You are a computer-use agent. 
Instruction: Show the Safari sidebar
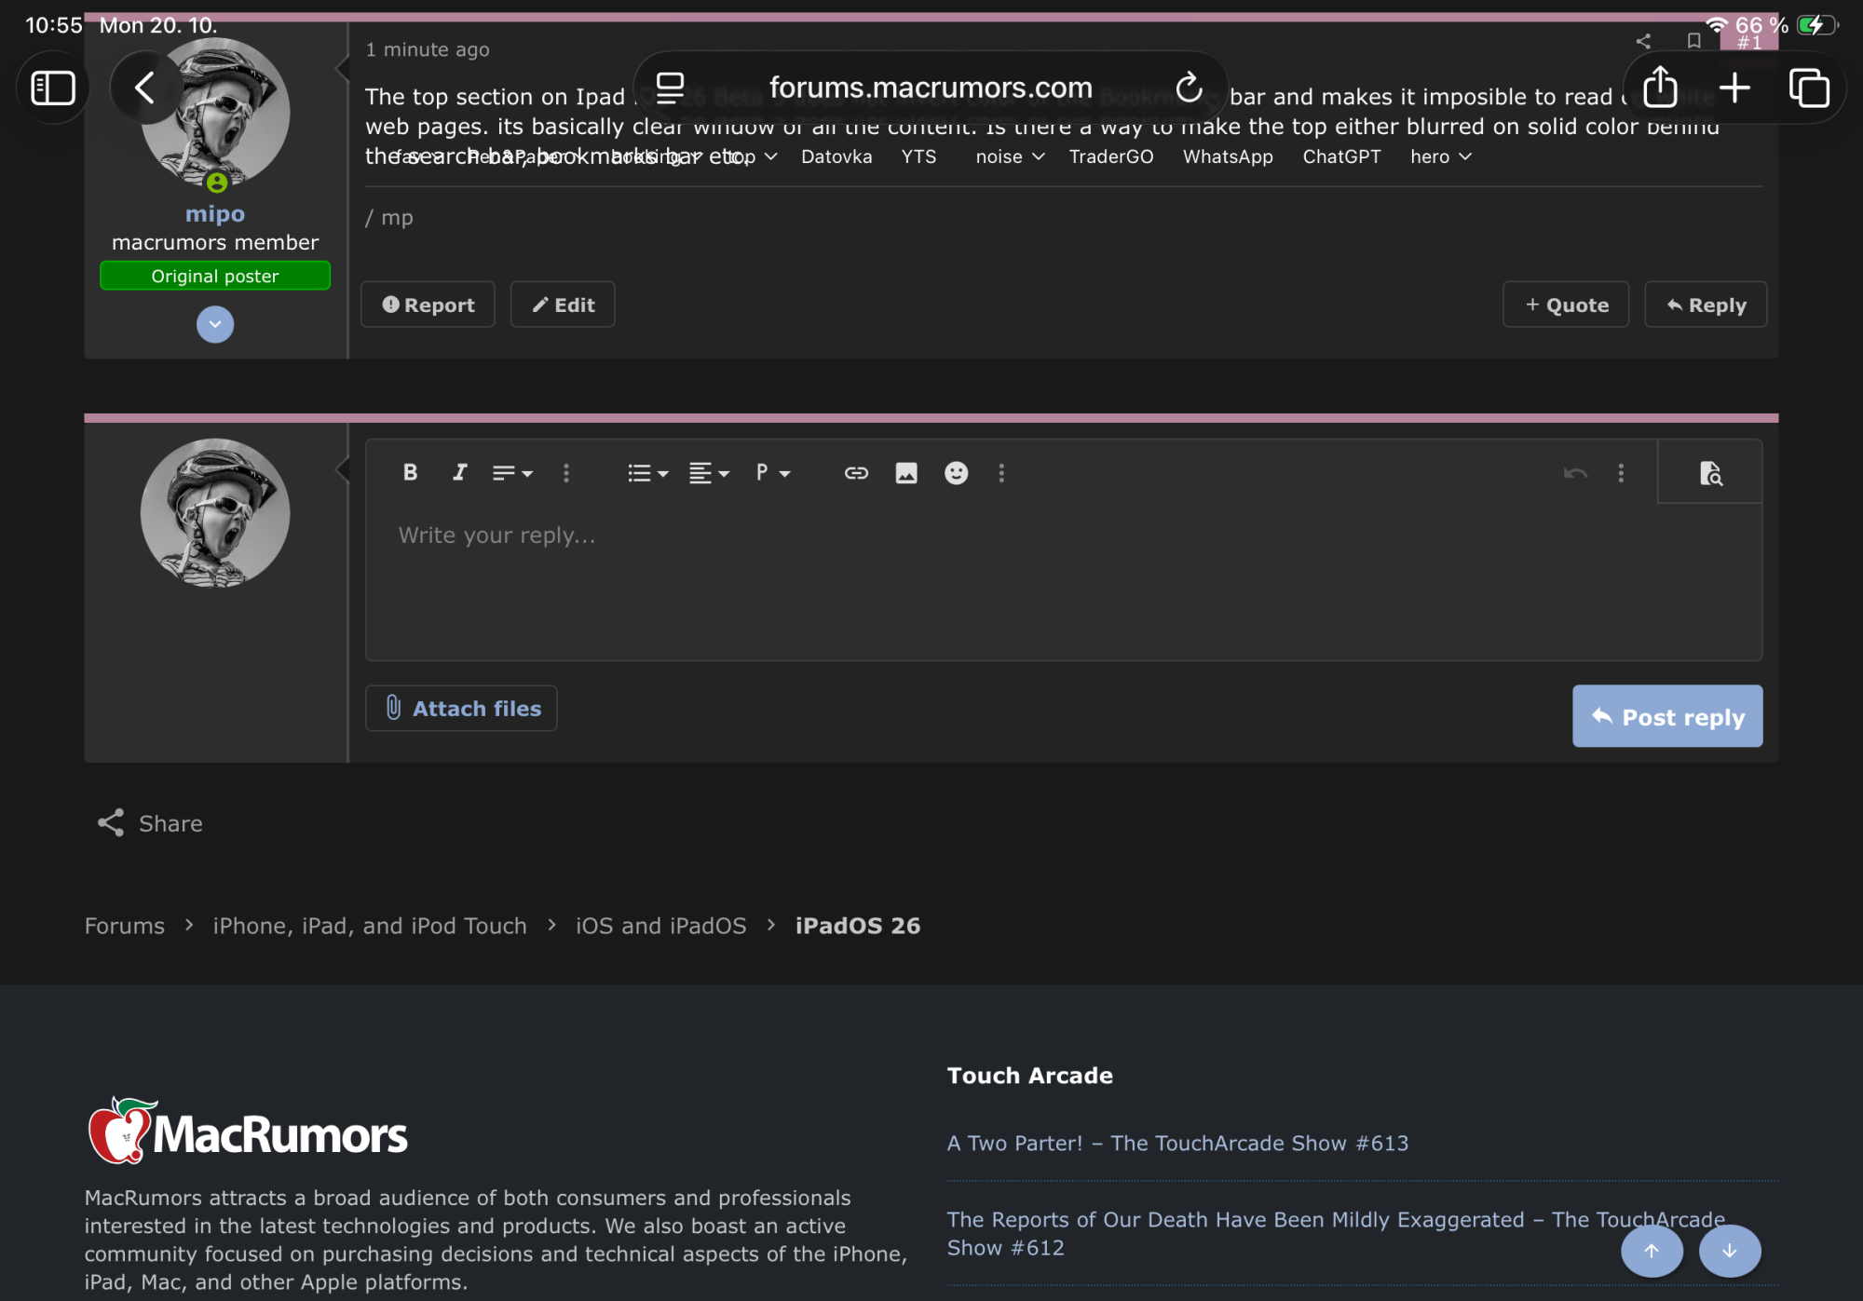pyautogui.click(x=53, y=88)
